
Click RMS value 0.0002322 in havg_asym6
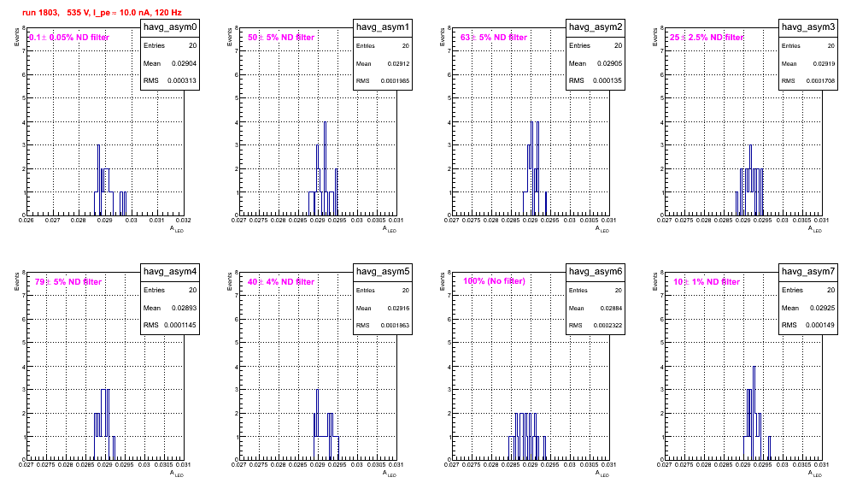tap(607, 326)
